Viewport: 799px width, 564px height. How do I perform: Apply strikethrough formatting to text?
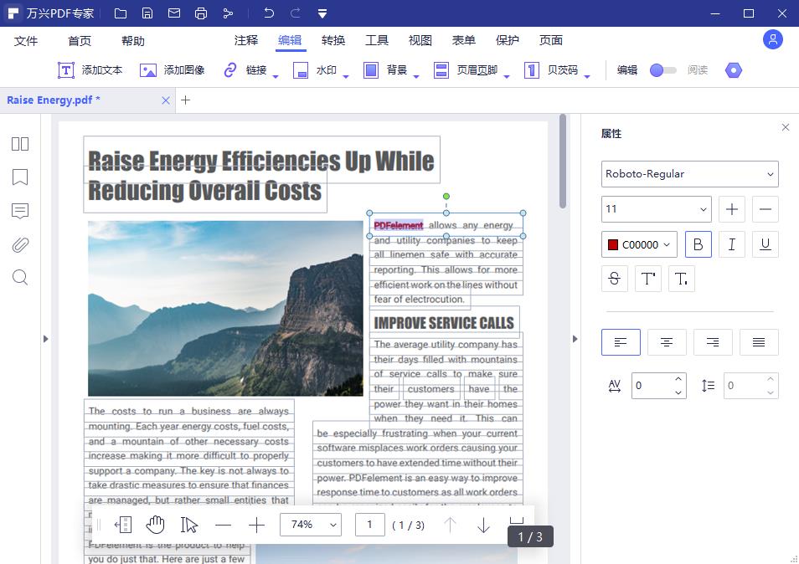pyautogui.click(x=614, y=279)
